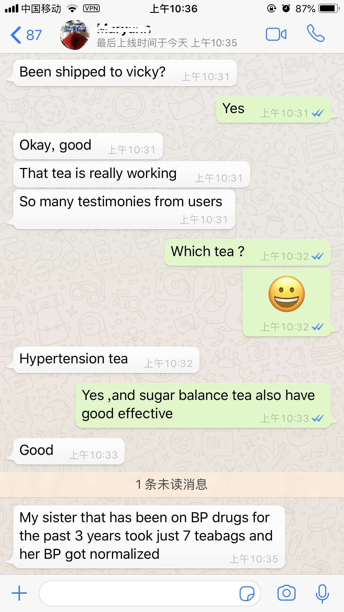Start a voice call using phone icon

[315, 34]
